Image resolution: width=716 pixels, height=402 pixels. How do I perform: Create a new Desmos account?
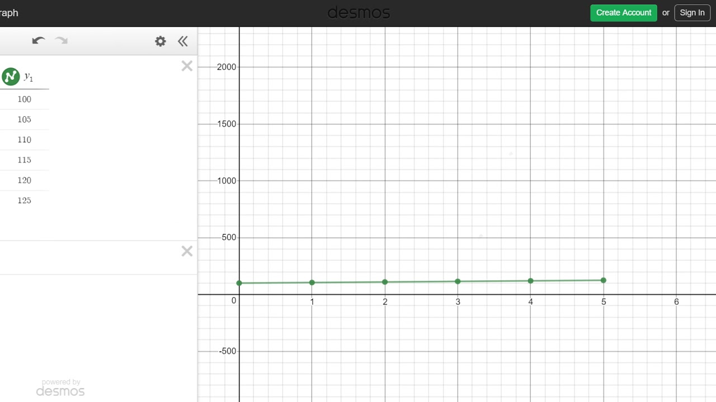pos(624,13)
